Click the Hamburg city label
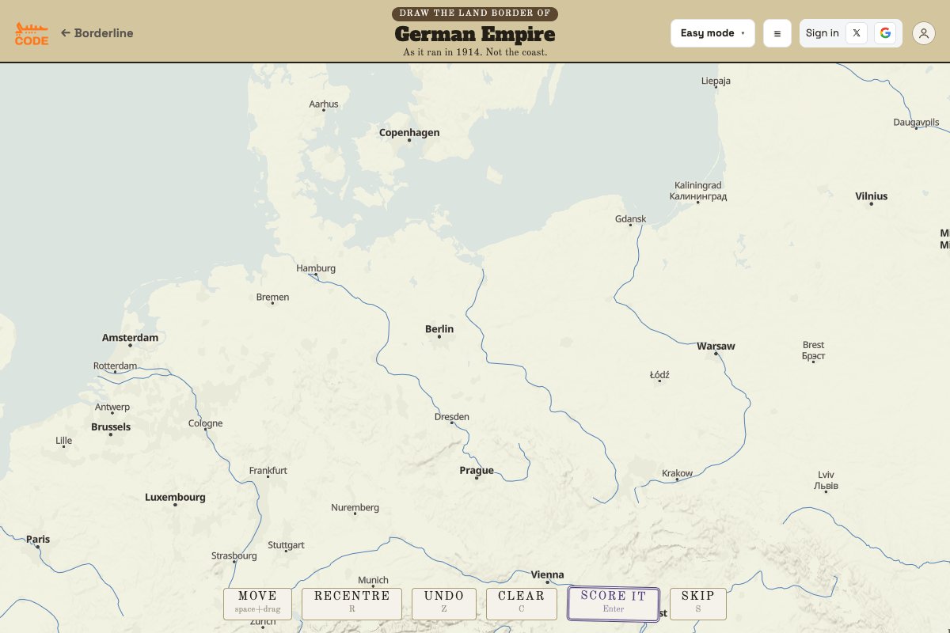The width and height of the screenshot is (950, 633). [x=316, y=268]
